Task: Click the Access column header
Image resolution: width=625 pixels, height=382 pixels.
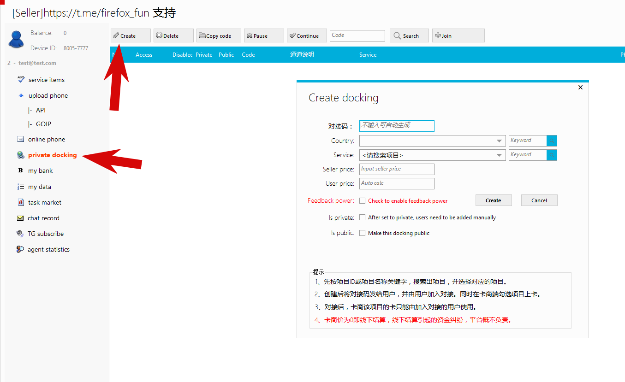Action: (x=144, y=54)
